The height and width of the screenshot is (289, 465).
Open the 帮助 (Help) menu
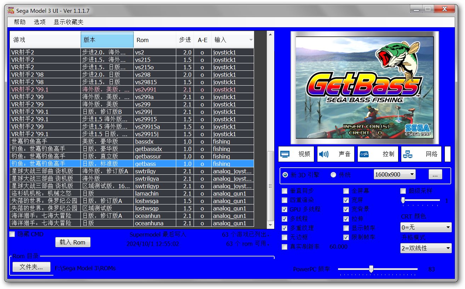[x=20, y=22]
